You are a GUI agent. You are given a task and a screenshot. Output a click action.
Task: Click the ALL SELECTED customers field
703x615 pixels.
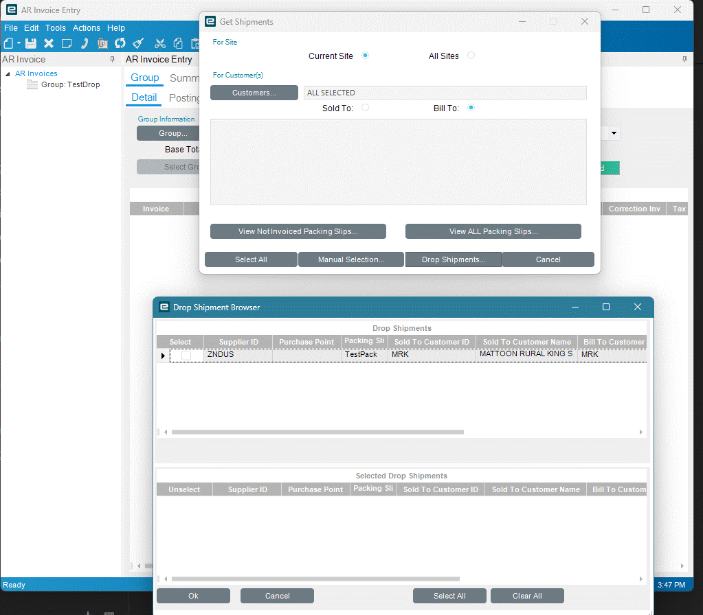[x=445, y=93]
